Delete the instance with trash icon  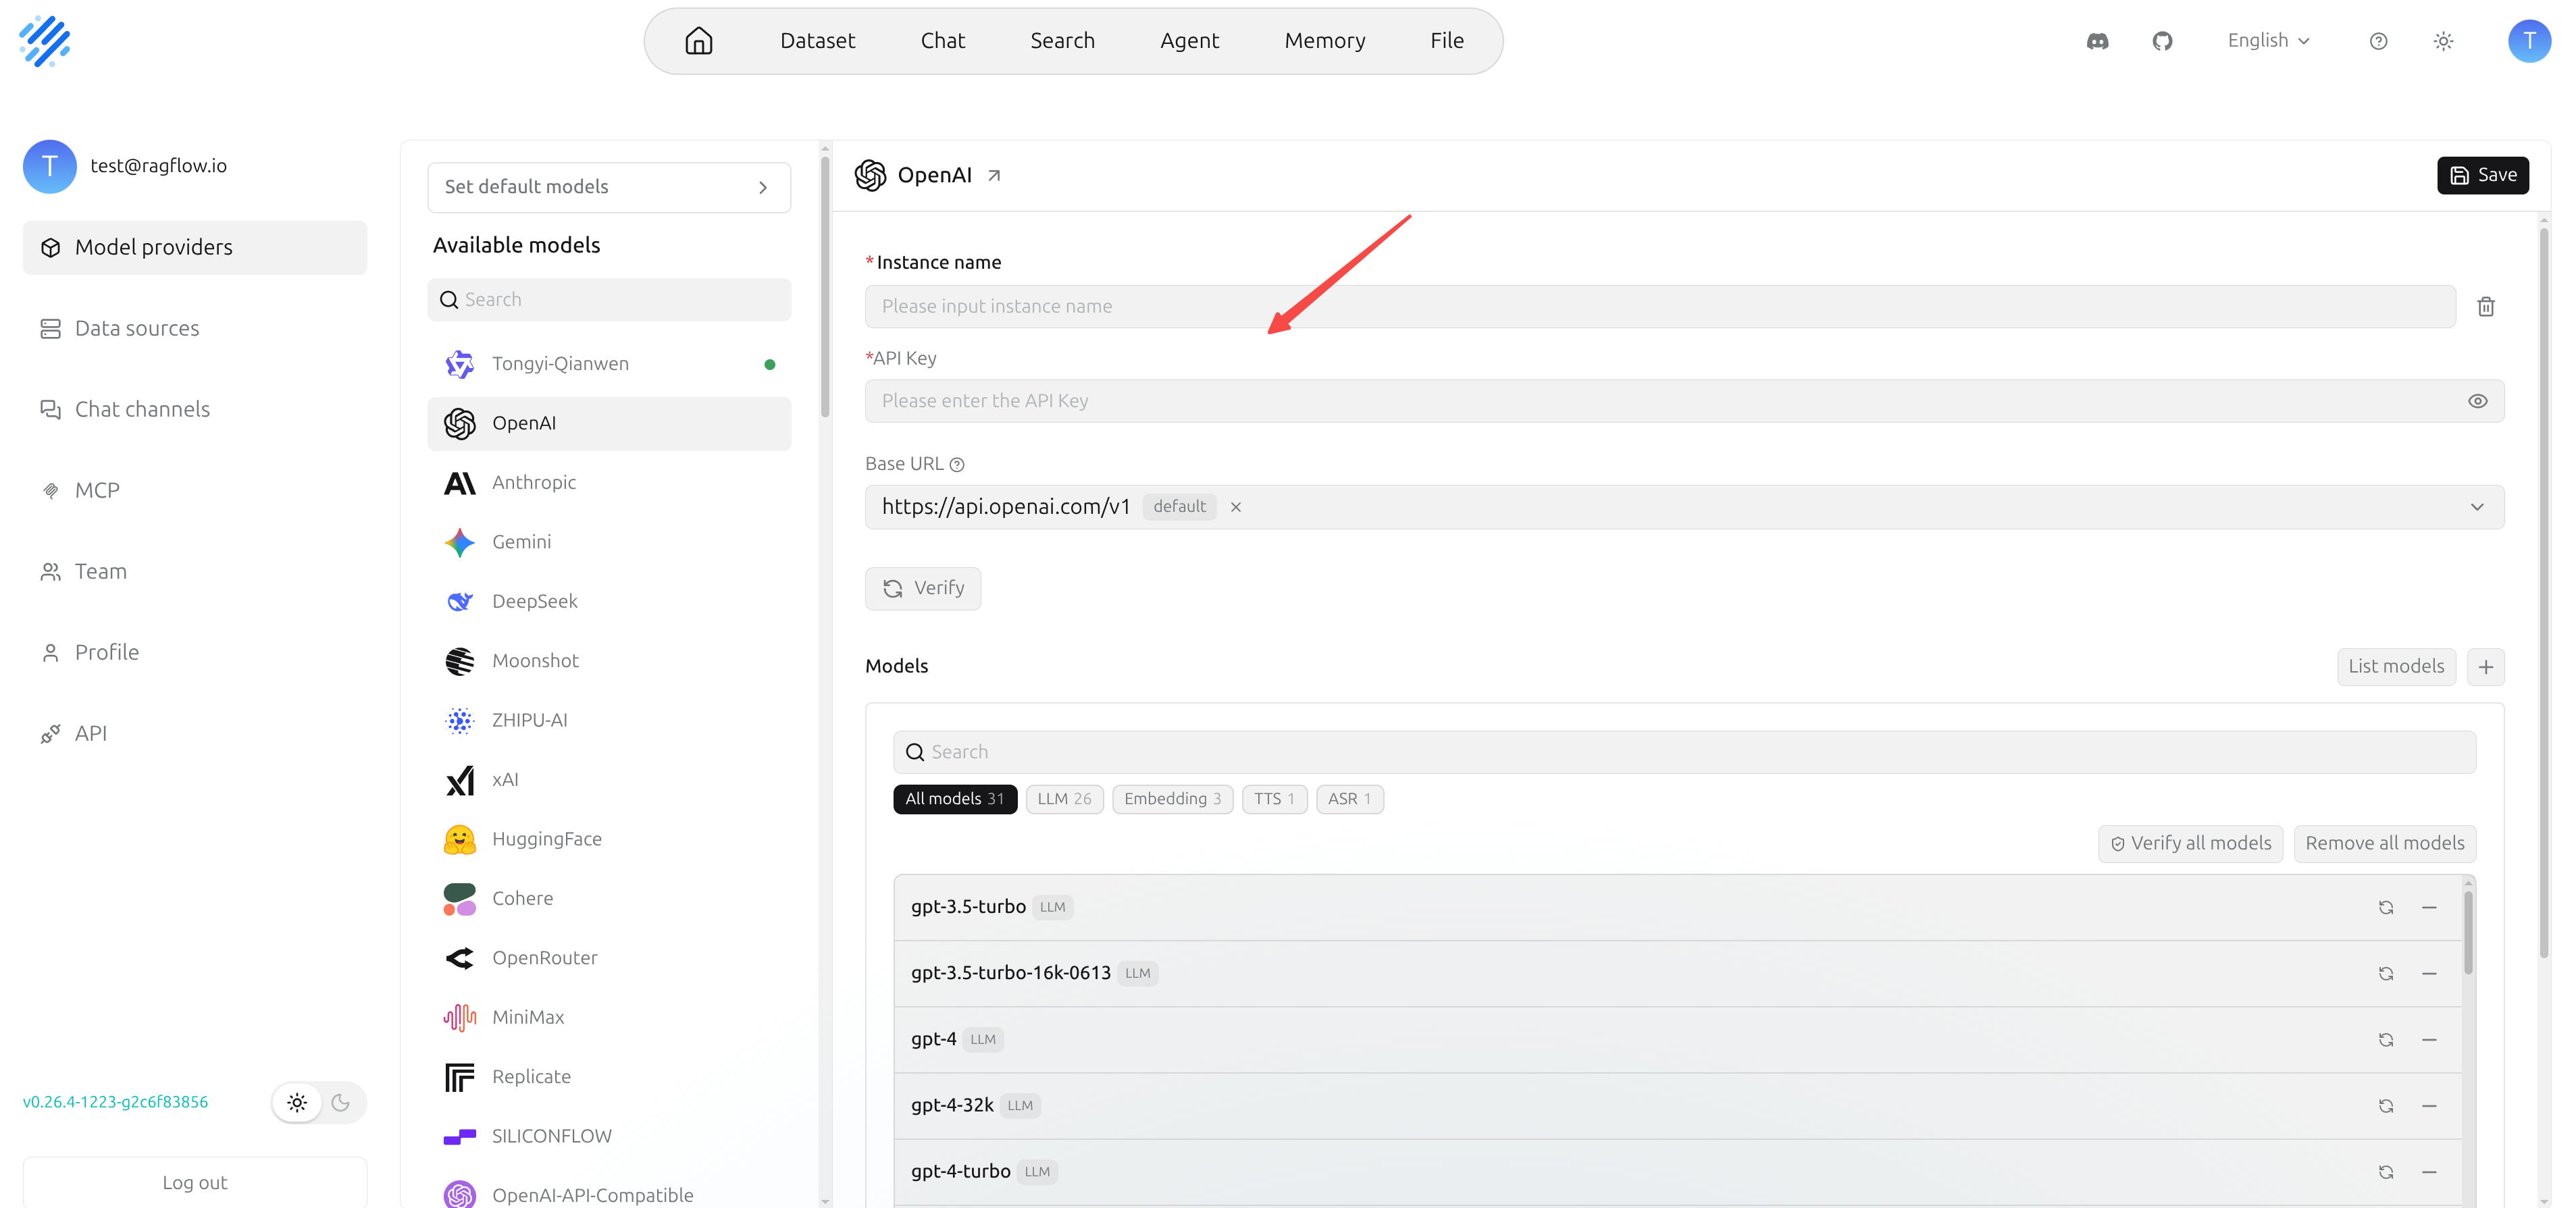point(2486,307)
